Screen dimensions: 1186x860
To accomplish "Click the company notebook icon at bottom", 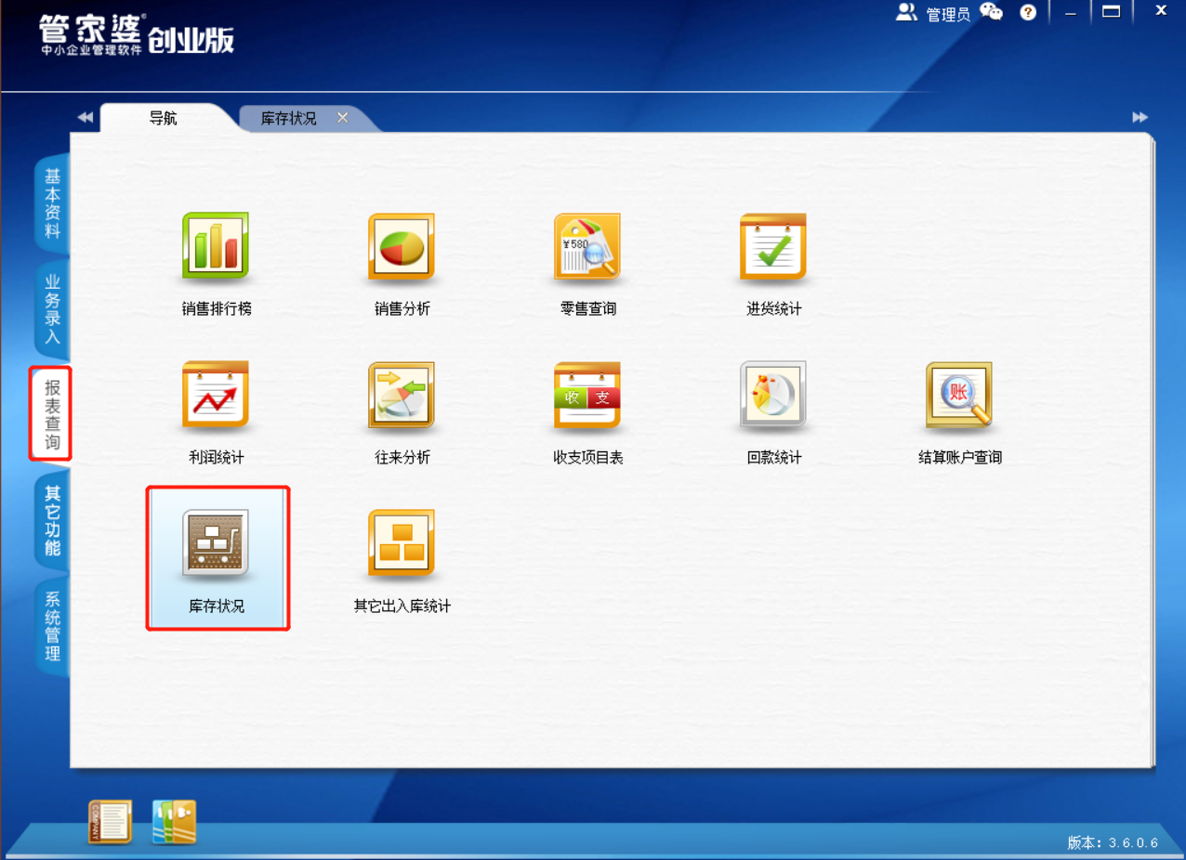I will click(x=110, y=821).
